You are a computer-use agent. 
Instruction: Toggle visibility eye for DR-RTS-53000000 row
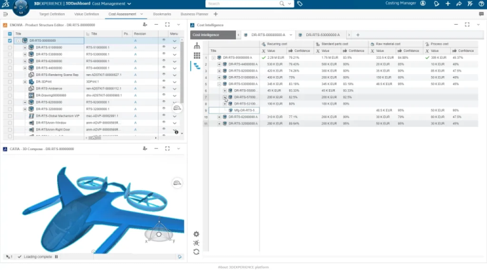coord(164,54)
